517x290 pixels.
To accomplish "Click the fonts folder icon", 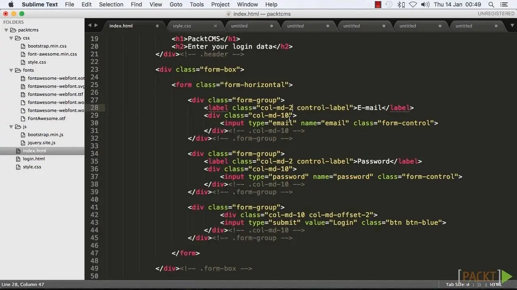I will pyautogui.click(x=18, y=70).
